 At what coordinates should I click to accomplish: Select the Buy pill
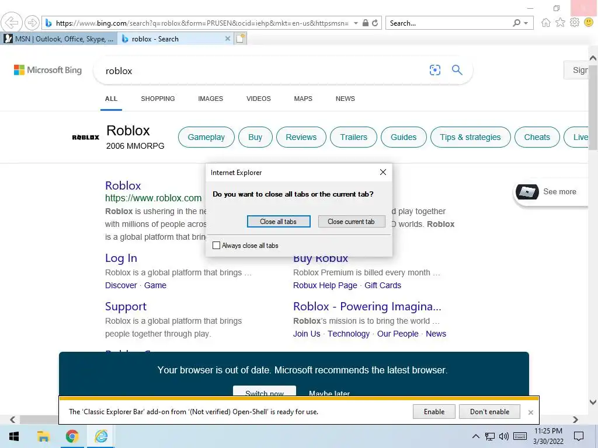pyautogui.click(x=256, y=137)
